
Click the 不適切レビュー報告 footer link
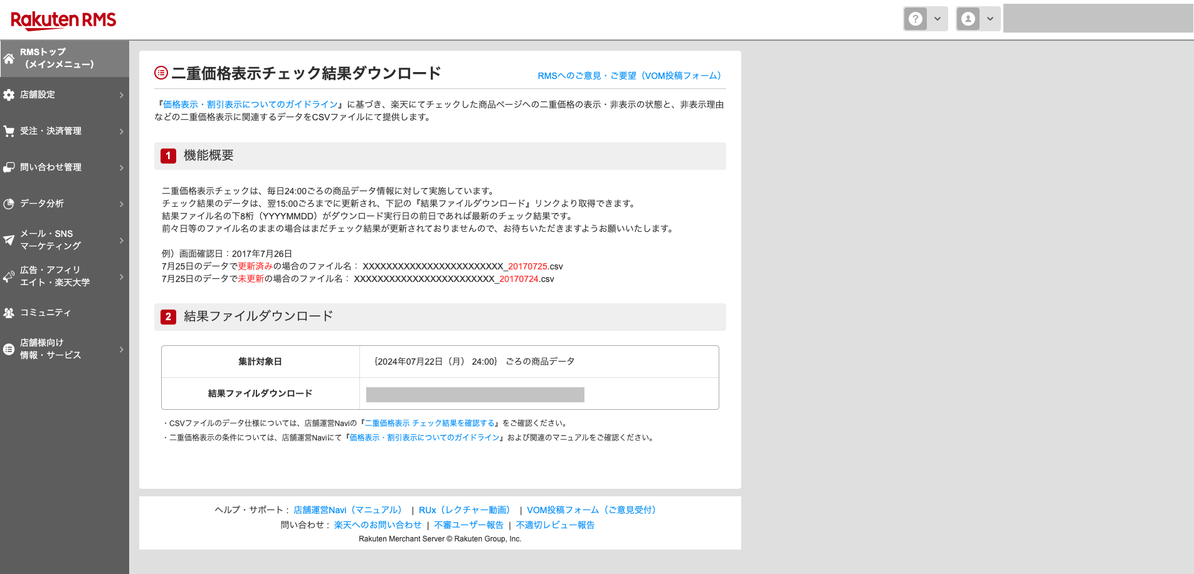coord(555,524)
